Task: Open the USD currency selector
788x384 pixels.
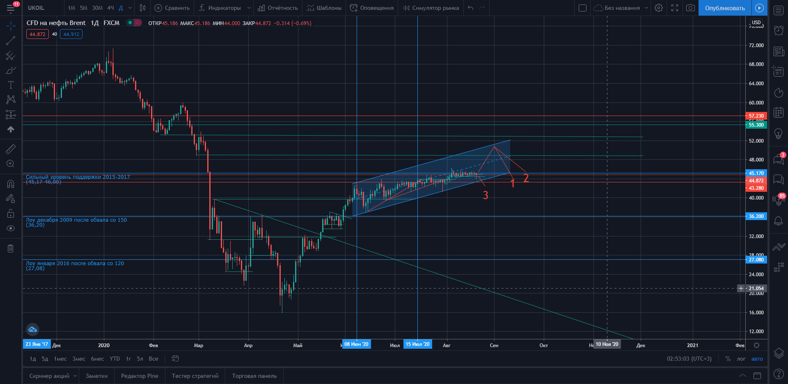Action: (756, 22)
